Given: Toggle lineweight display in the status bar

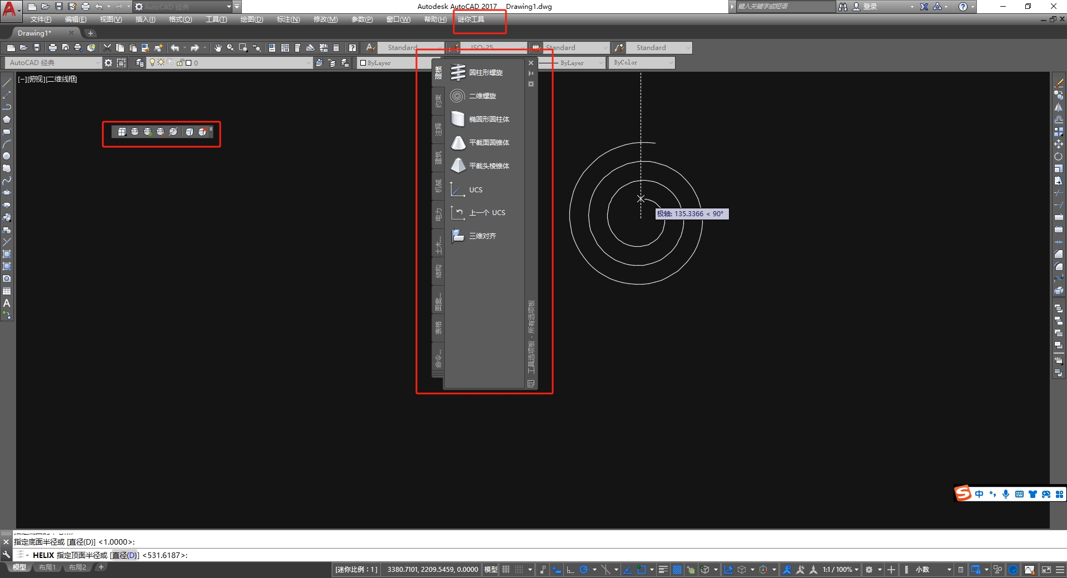Looking at the screenshot, I should 663,570.
